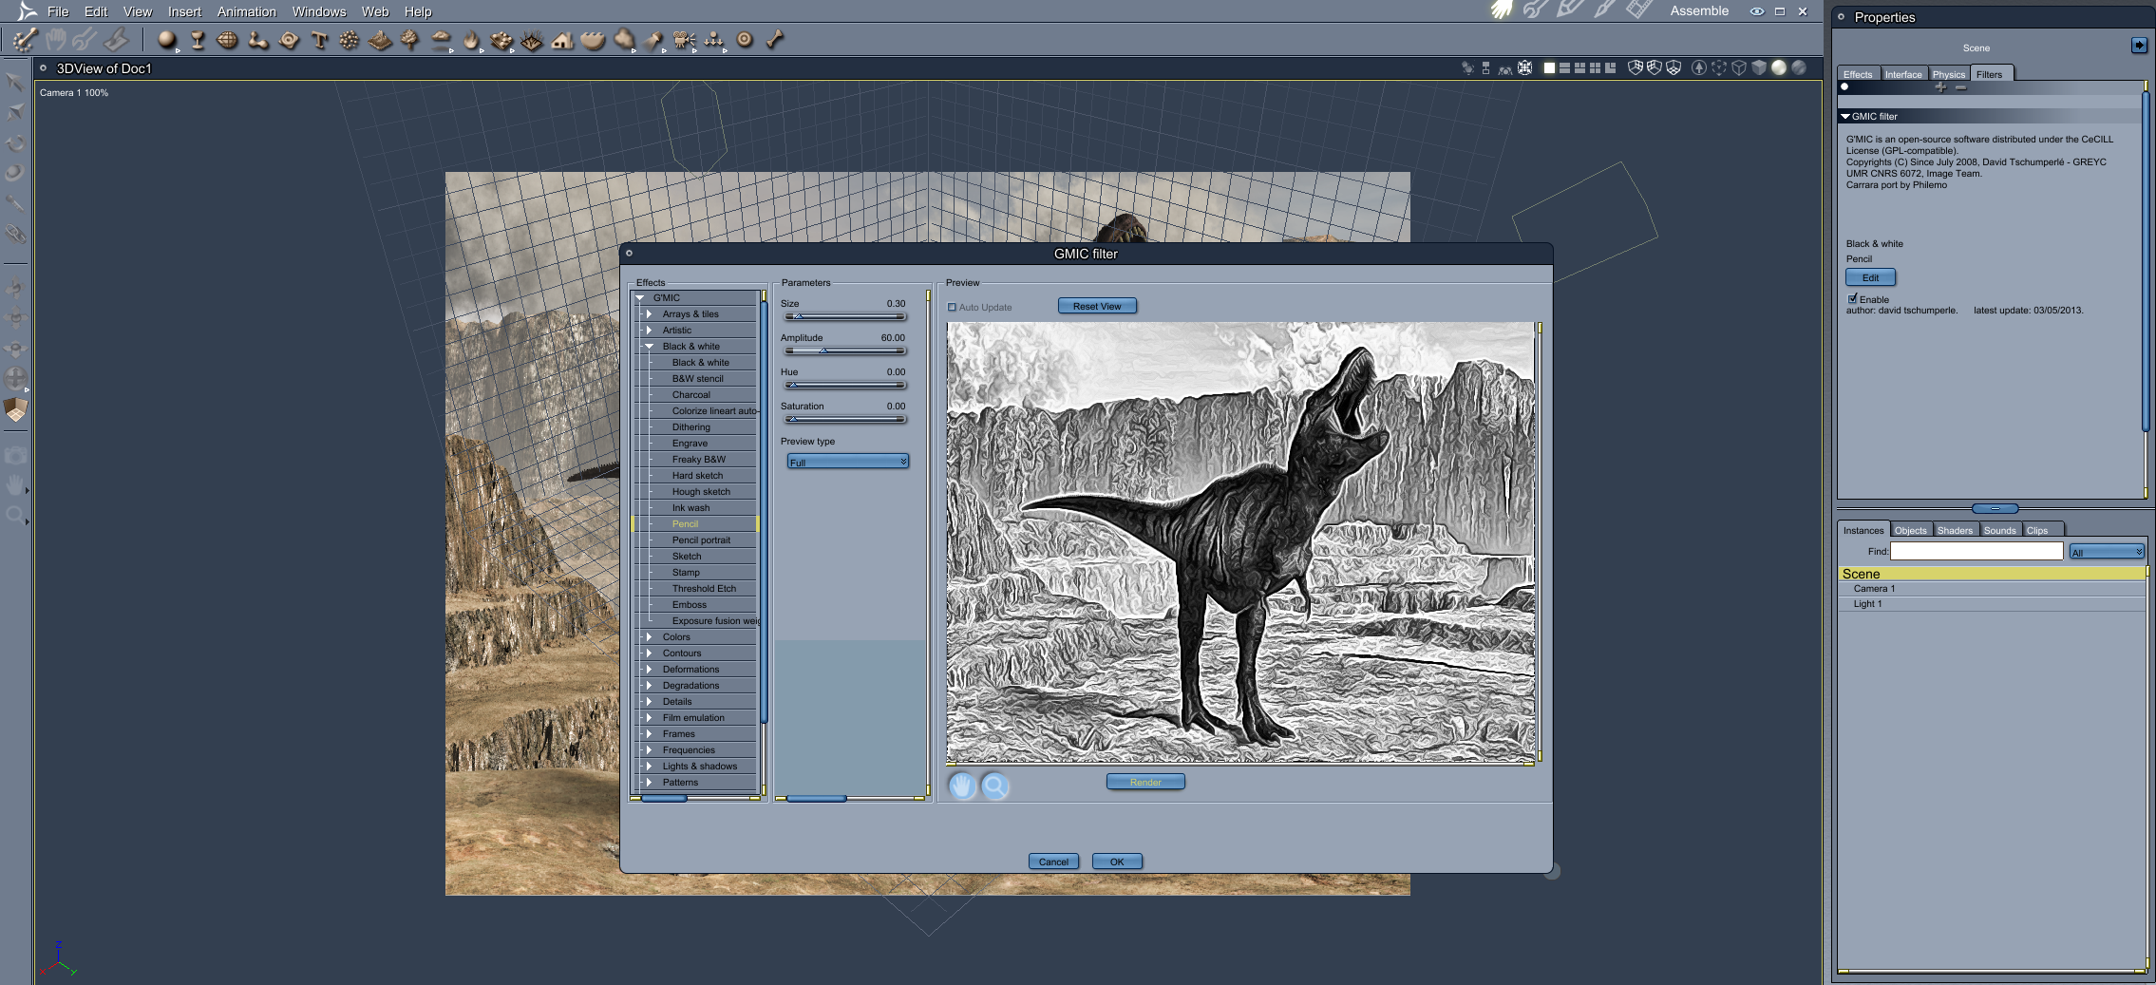Image resolution: width=2156 pixels, height=985 pixels.
Task: Adjust the Amplitude slider
Action: coord(844,351)
